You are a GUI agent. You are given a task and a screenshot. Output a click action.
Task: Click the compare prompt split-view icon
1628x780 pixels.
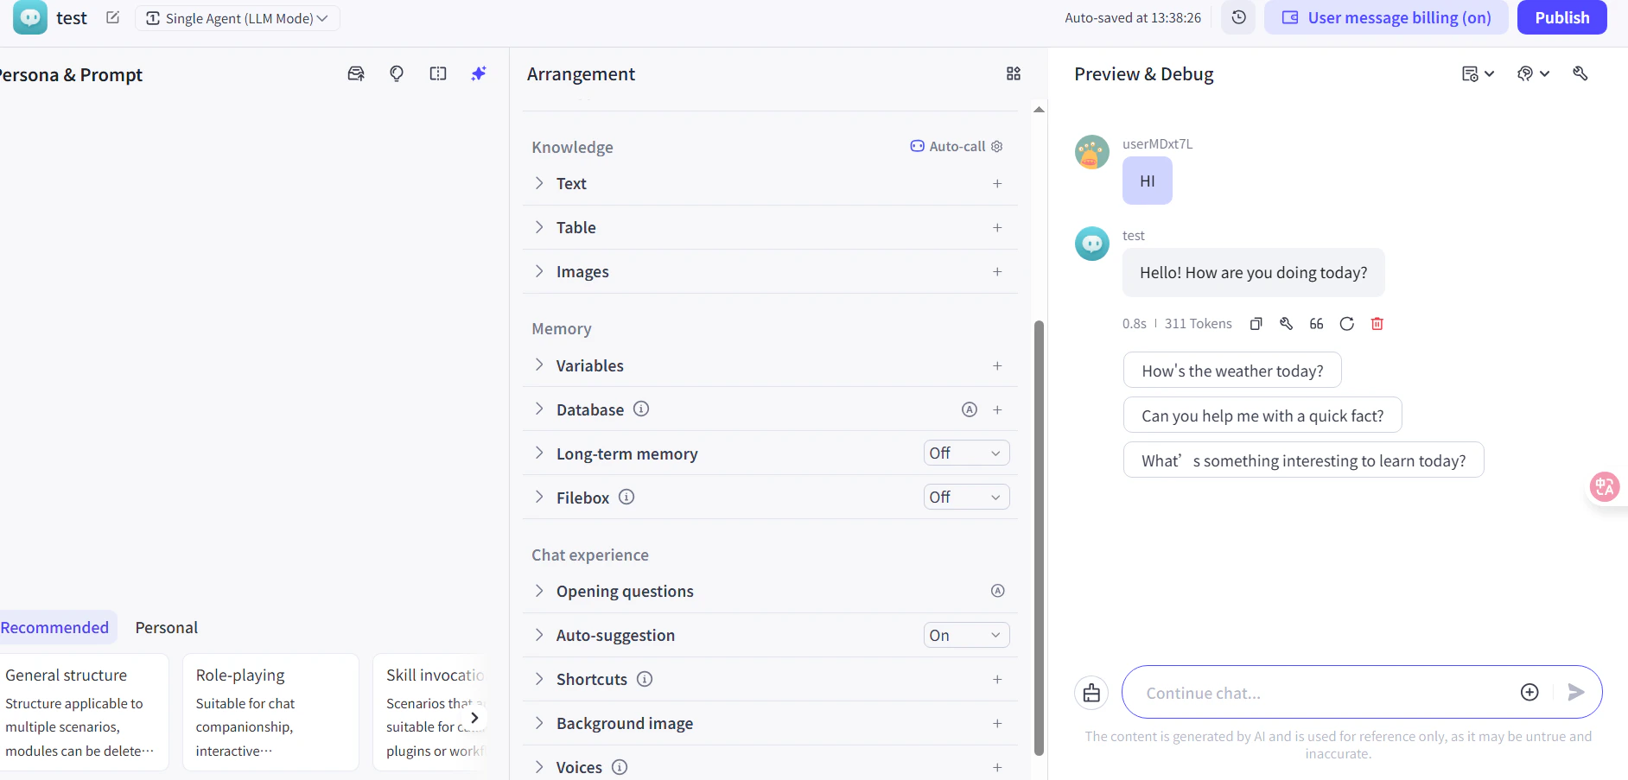(x=438, y=73)
